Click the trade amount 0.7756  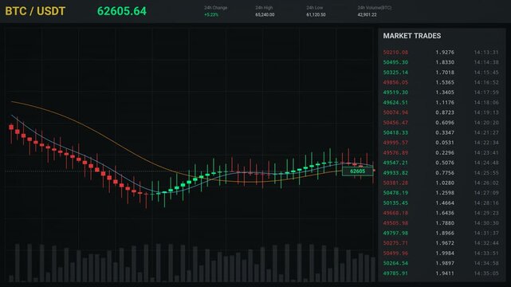[445, 173]
